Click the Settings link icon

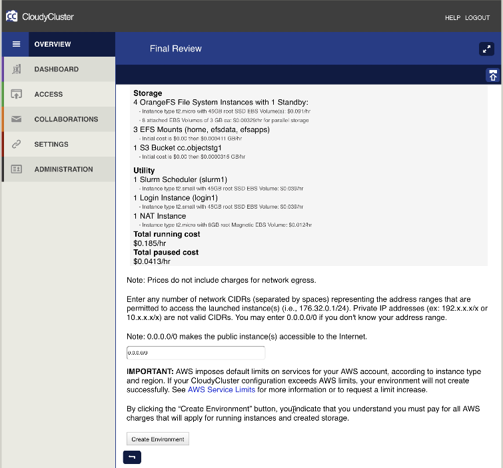click(17, 144)
